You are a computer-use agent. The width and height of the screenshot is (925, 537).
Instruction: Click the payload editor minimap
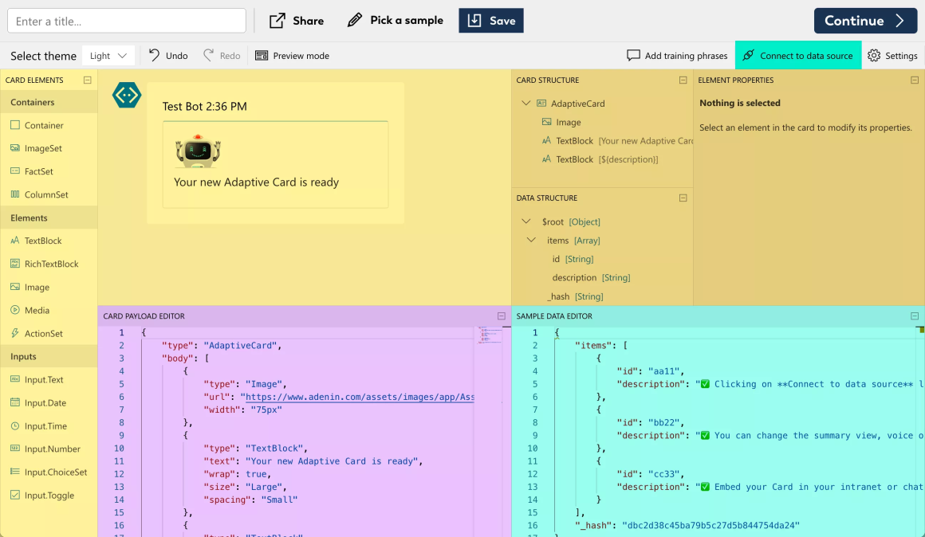[x=489, y=336]
